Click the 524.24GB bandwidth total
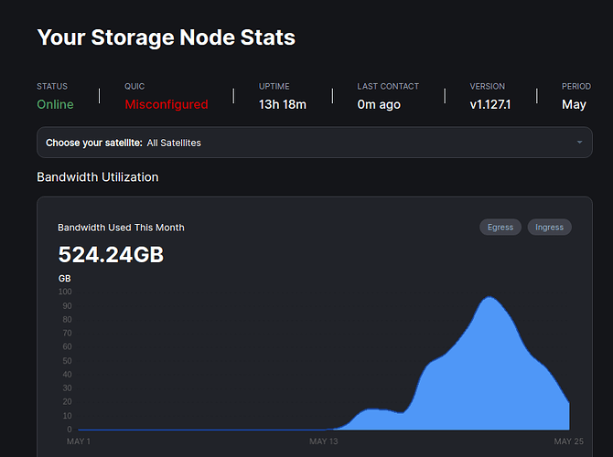This screenshot has width=613, height=457. click(x=111, y=255)
